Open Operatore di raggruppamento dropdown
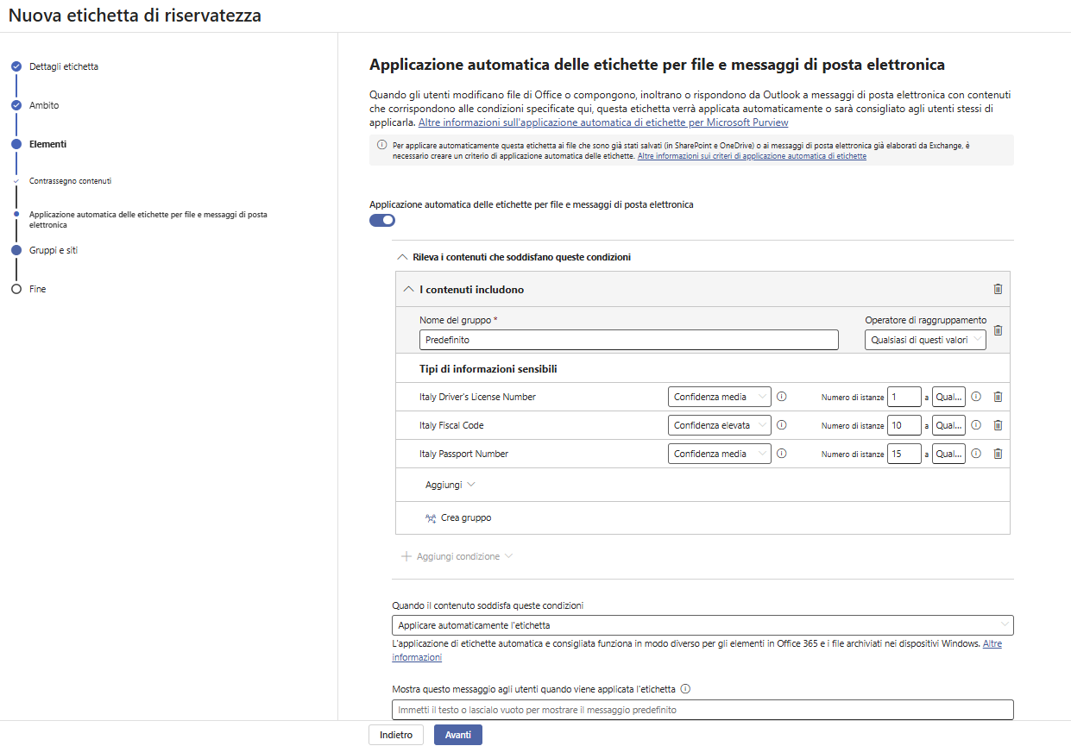This screenshot has width=1071, height=746. click(925, 340)
